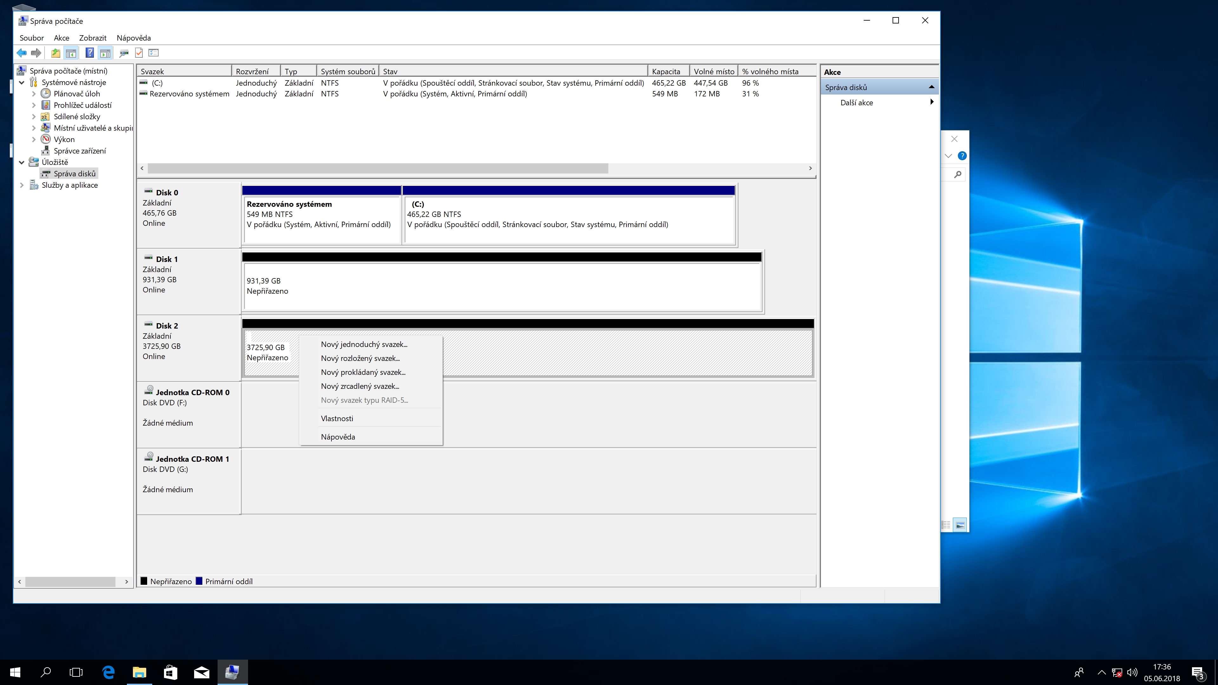Click the Rescan disks drive toolbar icon
The height and width of the screenshot is (685, 1218).
click(124, 53)
